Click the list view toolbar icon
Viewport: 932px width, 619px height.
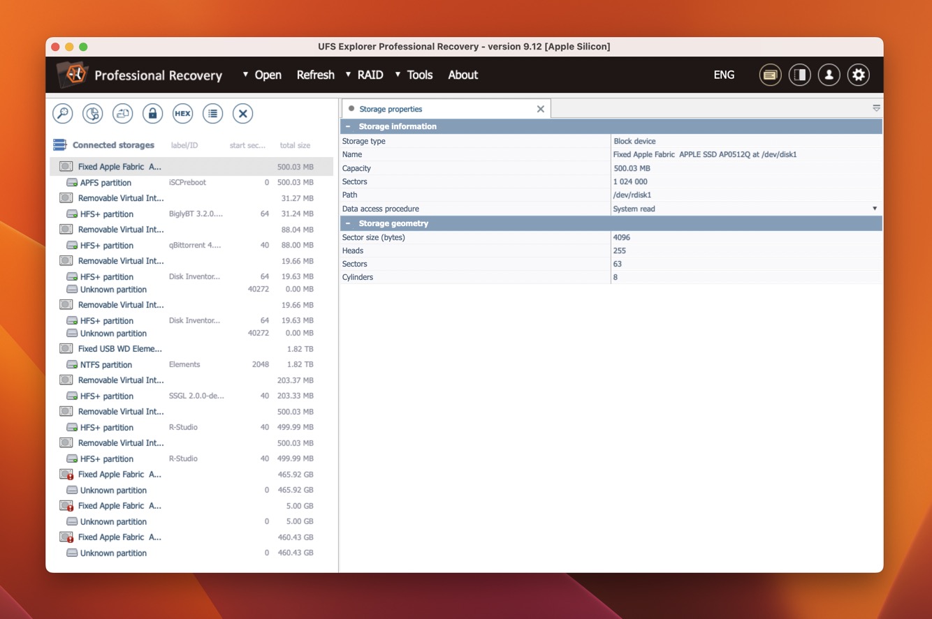[213, 114]
